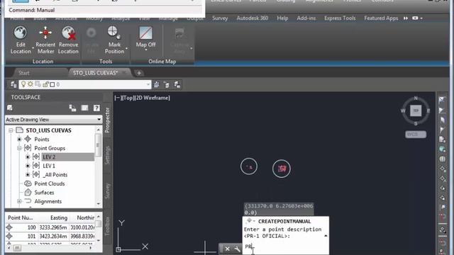
Task: Click the Toolspace tree vertical scrollbar
Action: click(x=99, y=166)
